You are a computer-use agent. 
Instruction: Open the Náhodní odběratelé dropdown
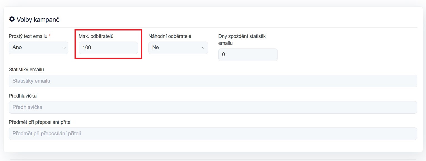pyautogui.click(x=178, y=48)
